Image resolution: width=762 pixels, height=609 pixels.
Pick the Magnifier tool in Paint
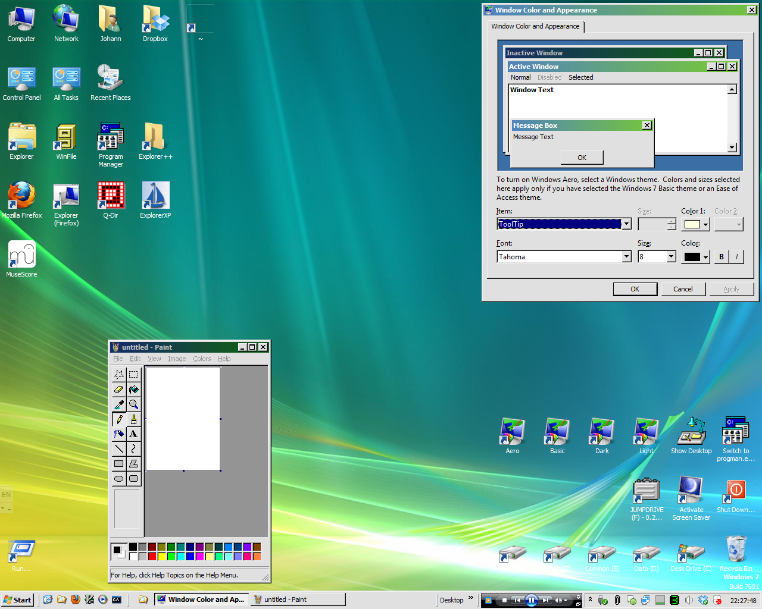coord(133,404)
